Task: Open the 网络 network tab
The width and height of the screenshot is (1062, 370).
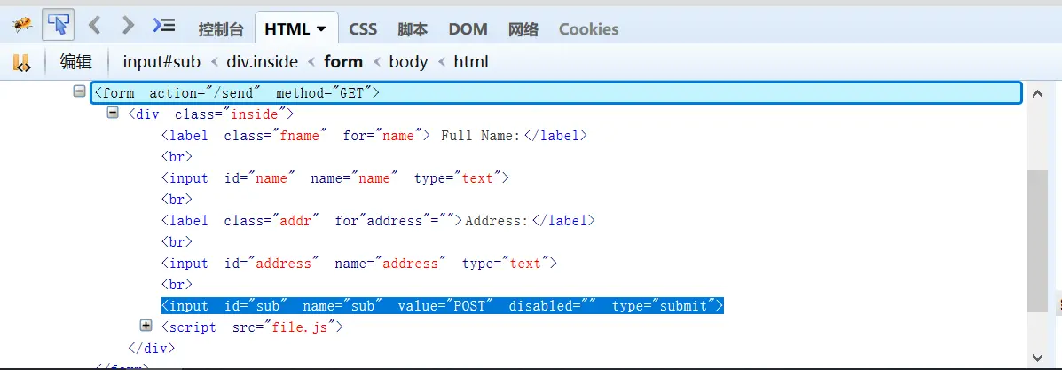Action: click(523, 29)
